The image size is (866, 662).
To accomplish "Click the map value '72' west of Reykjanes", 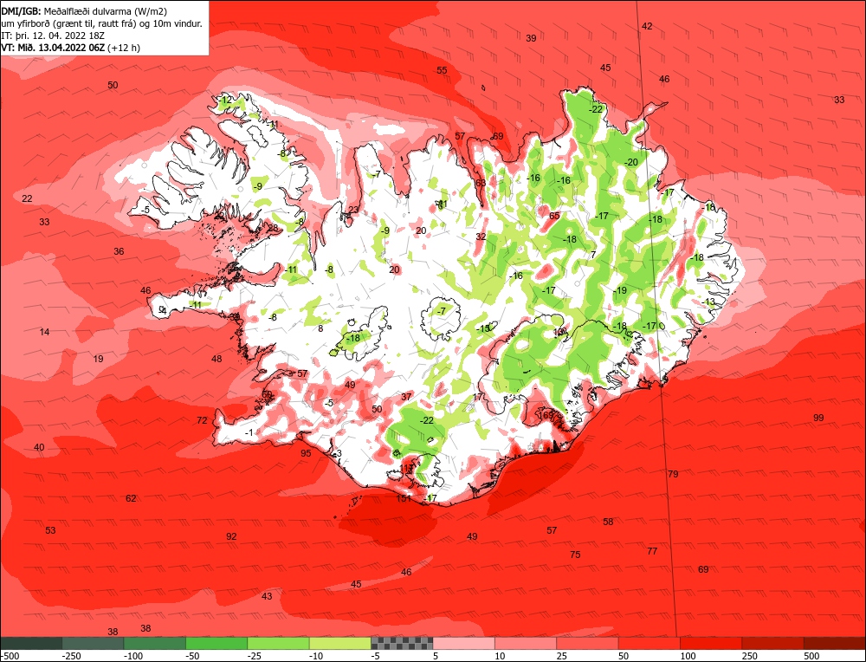I will [x=202, y=420].
